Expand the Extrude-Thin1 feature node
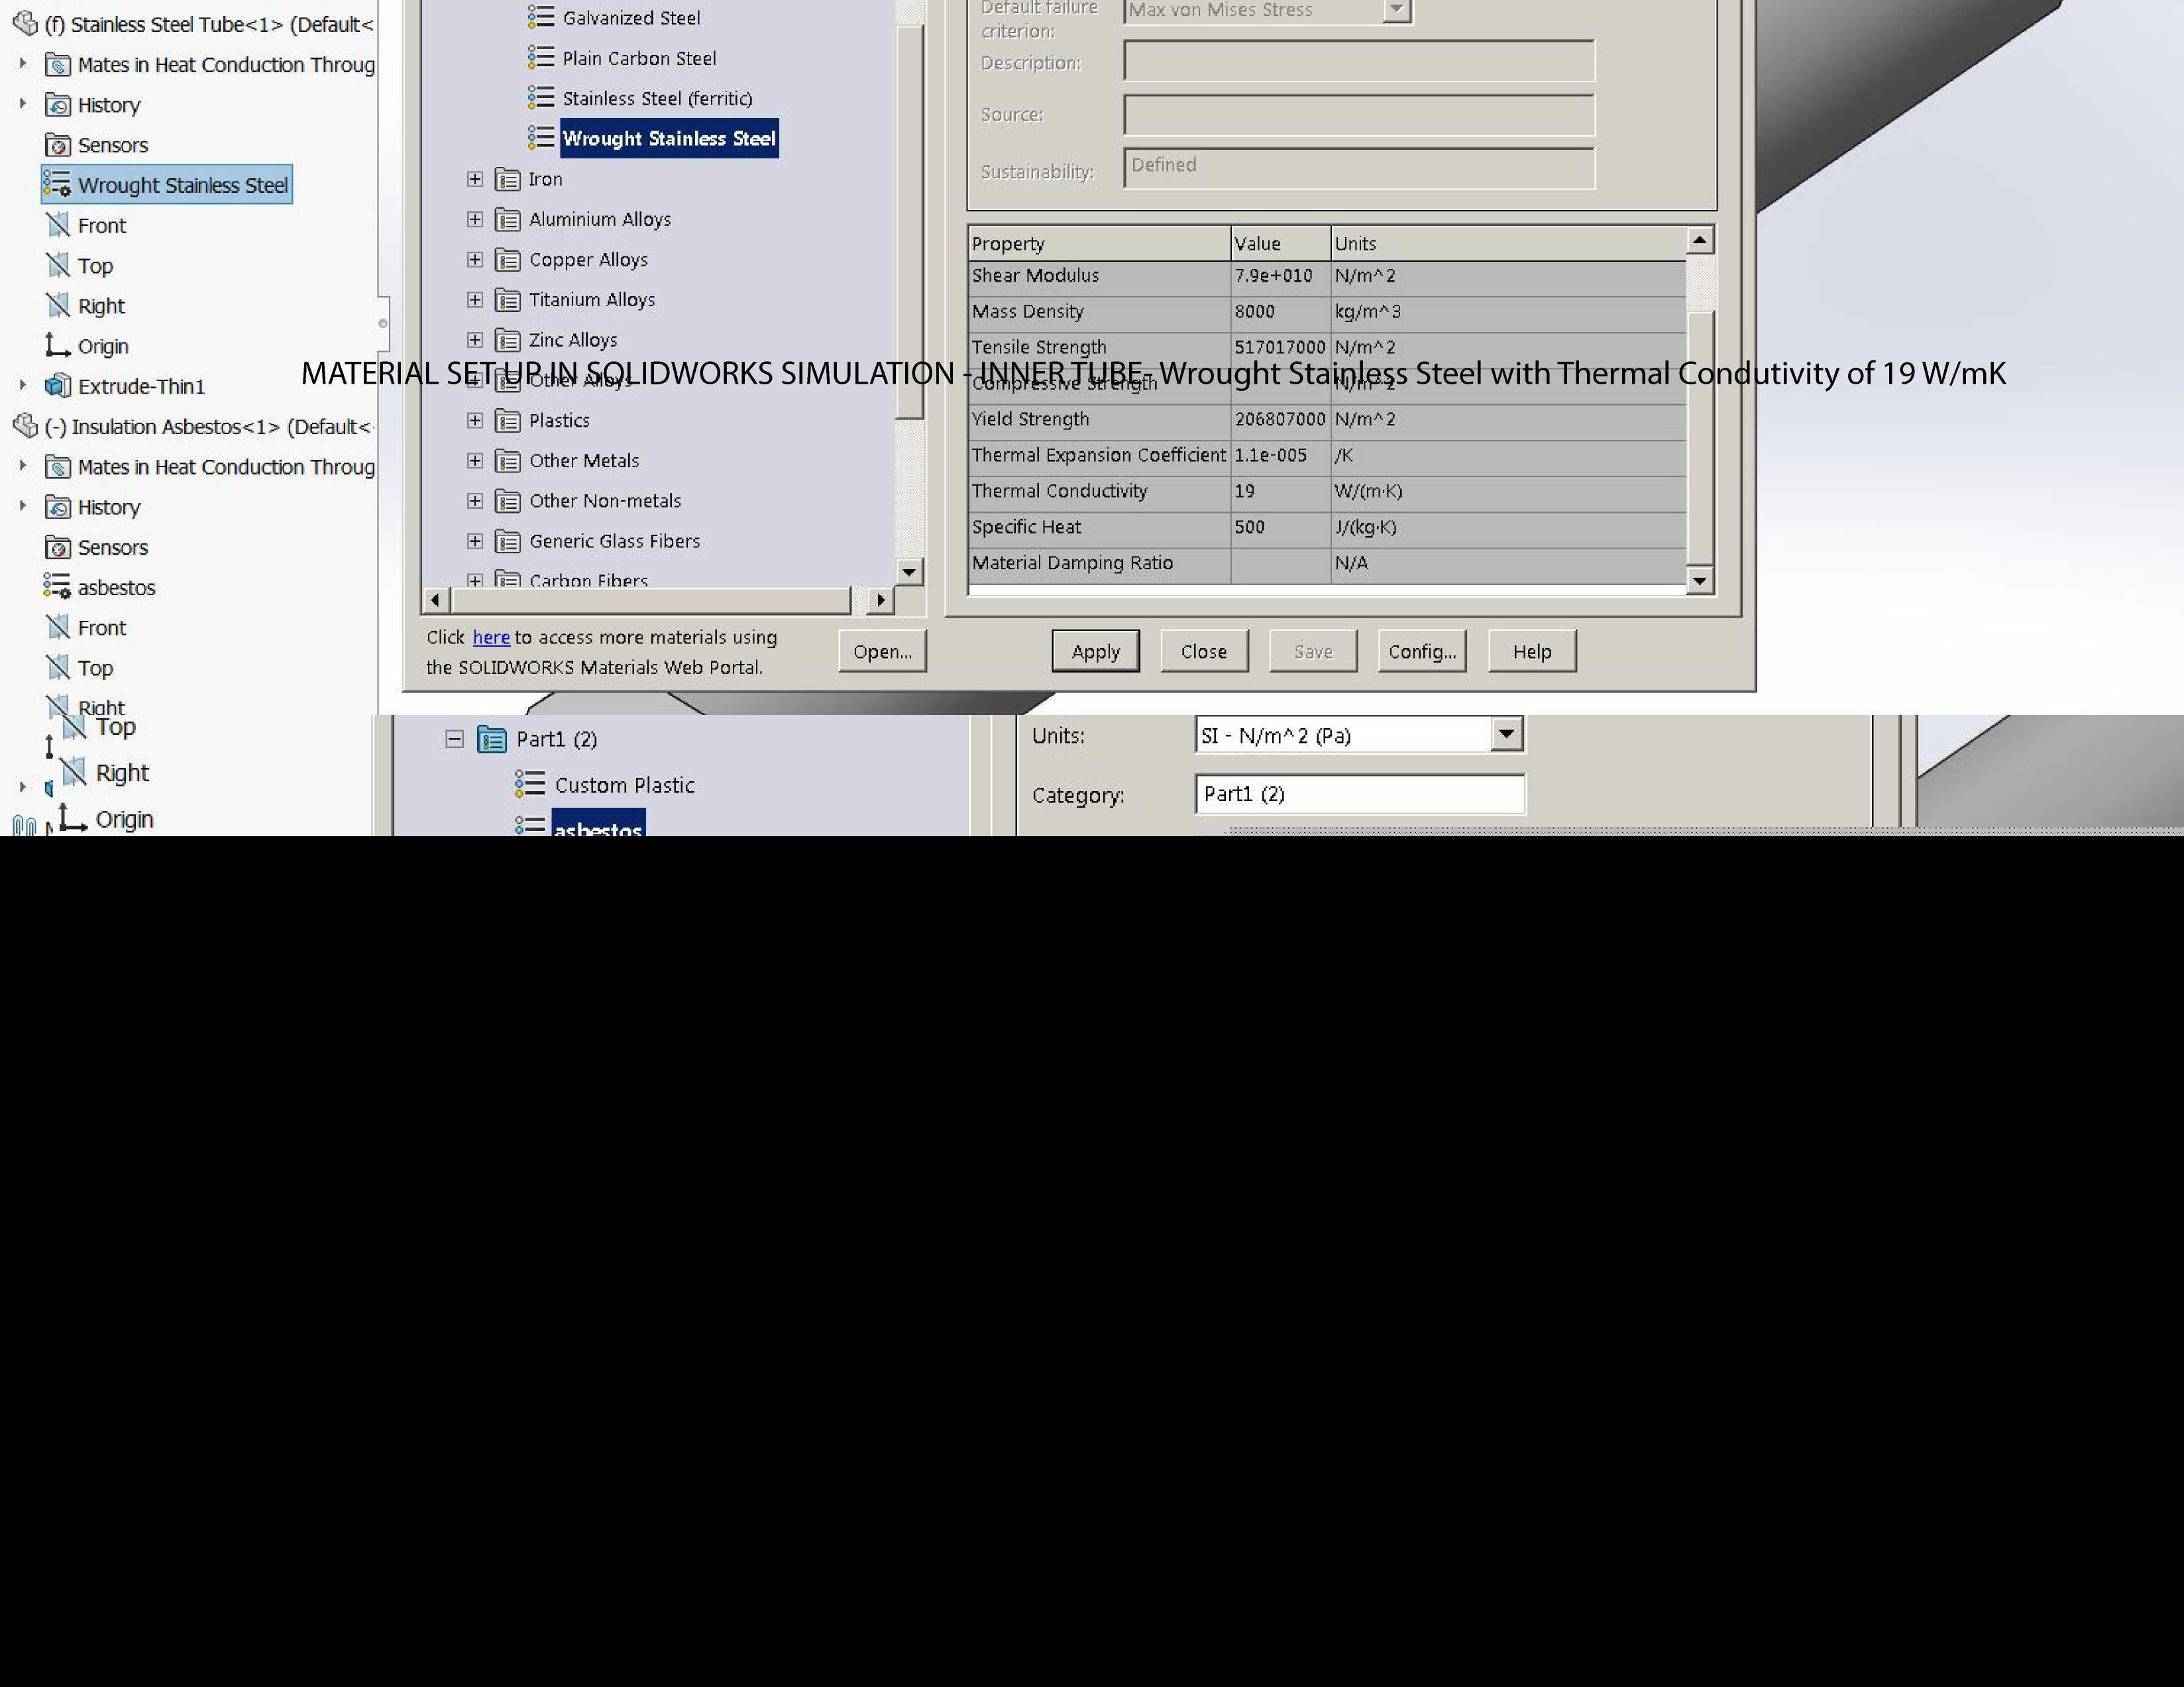2184x1687 pixels. tap(23, 385)
